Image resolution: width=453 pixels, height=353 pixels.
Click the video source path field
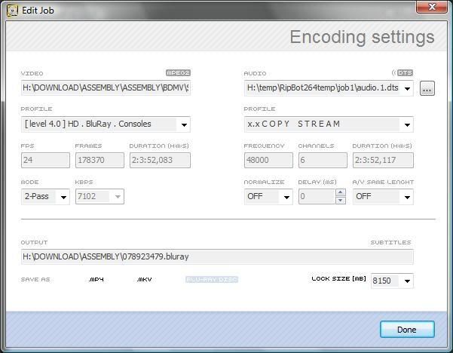106,87
